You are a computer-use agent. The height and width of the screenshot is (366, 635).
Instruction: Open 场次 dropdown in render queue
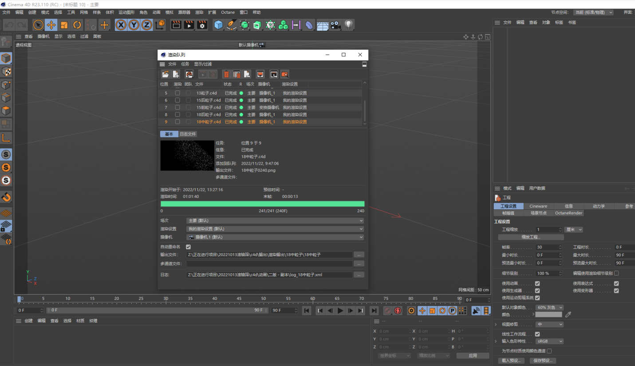pos(275,220)
